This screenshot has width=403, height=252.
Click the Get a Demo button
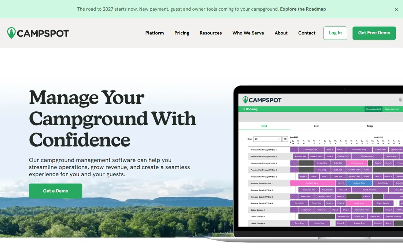point(56,191)
